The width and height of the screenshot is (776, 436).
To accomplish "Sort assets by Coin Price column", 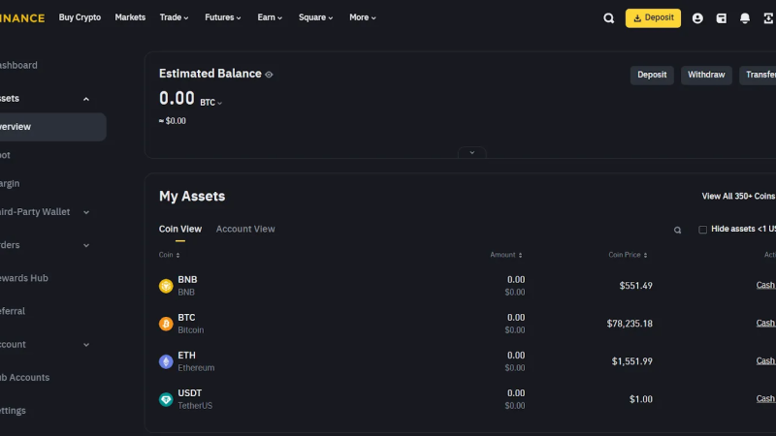I will coord(628,255).
